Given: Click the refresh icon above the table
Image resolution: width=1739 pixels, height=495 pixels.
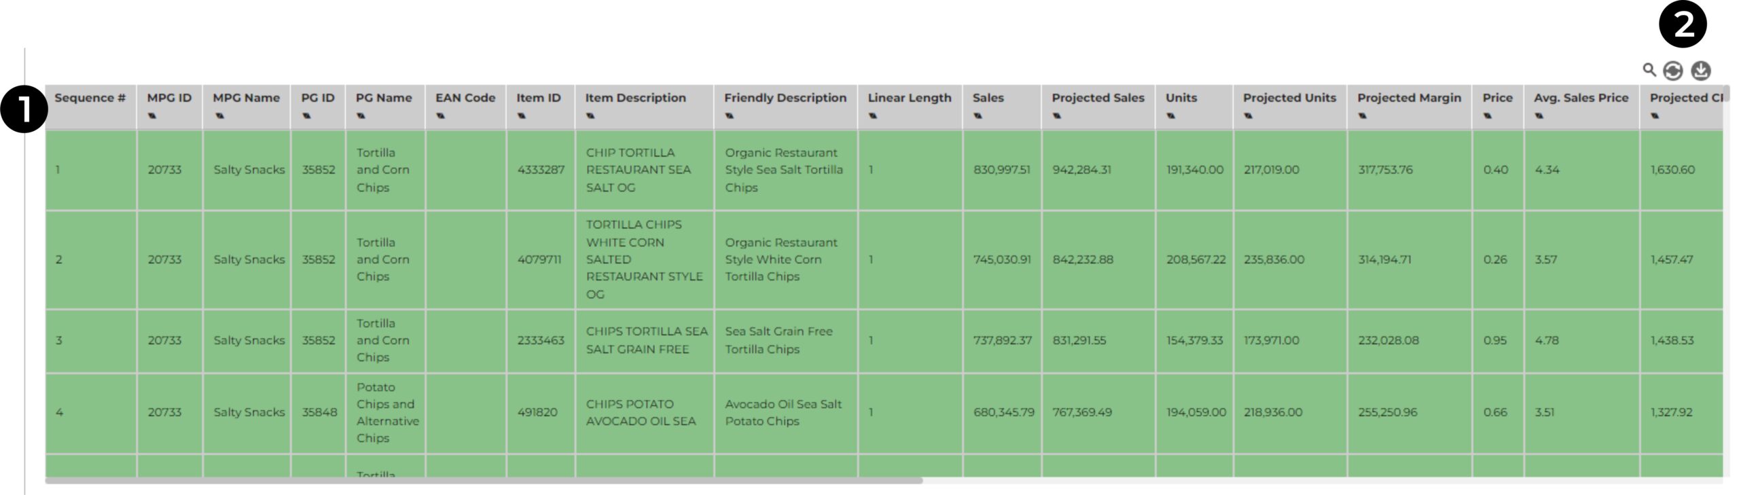Looking at the screenshot, I should click(x=1672, y=71).
